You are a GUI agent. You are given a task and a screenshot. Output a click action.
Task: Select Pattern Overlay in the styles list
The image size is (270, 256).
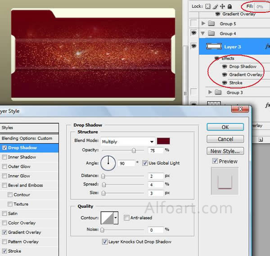pos(23,242)
